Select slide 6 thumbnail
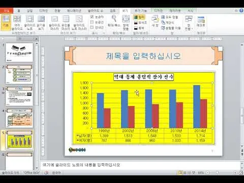Screen dimensions: 244x183 tap(19, 161)
